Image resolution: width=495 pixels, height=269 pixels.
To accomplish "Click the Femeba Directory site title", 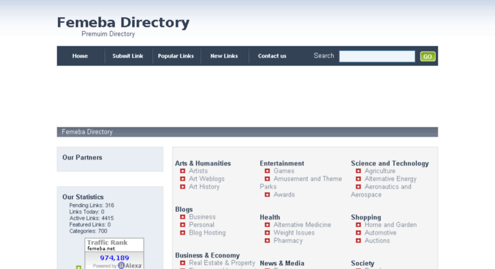I will pos(123,22).
